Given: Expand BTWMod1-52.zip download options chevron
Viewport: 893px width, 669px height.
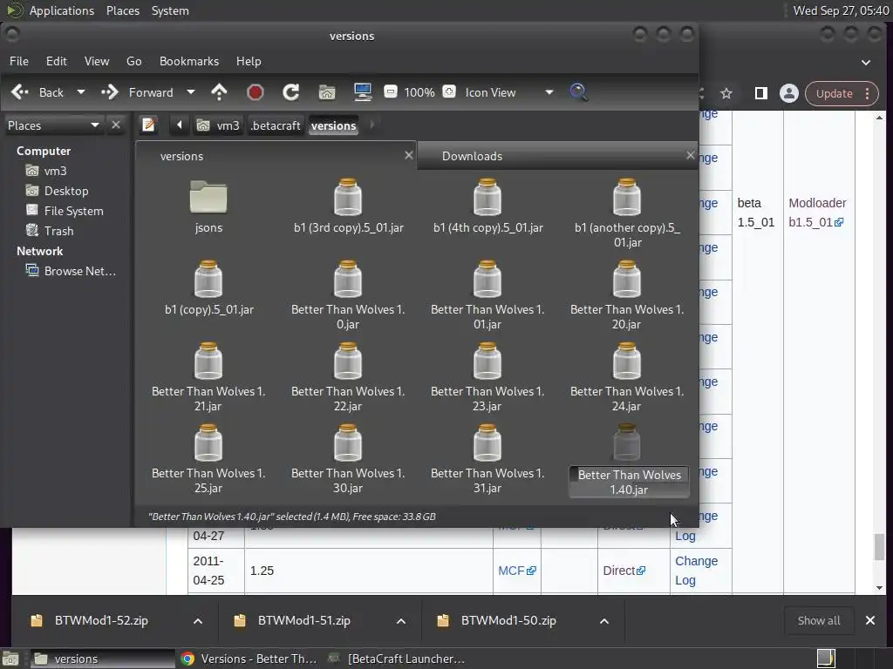Looking at the screenshot, I should coord(198,621).
